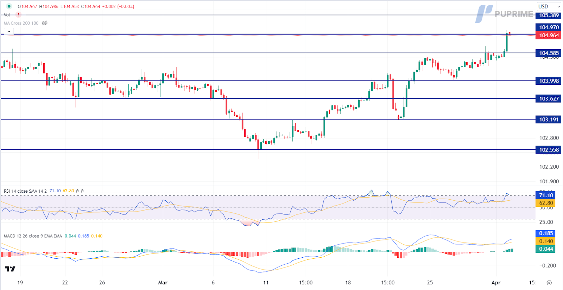Click the 105.389 price level label
Image resolution: width=563 pixels, height=290 pixels.
point(549,15)
